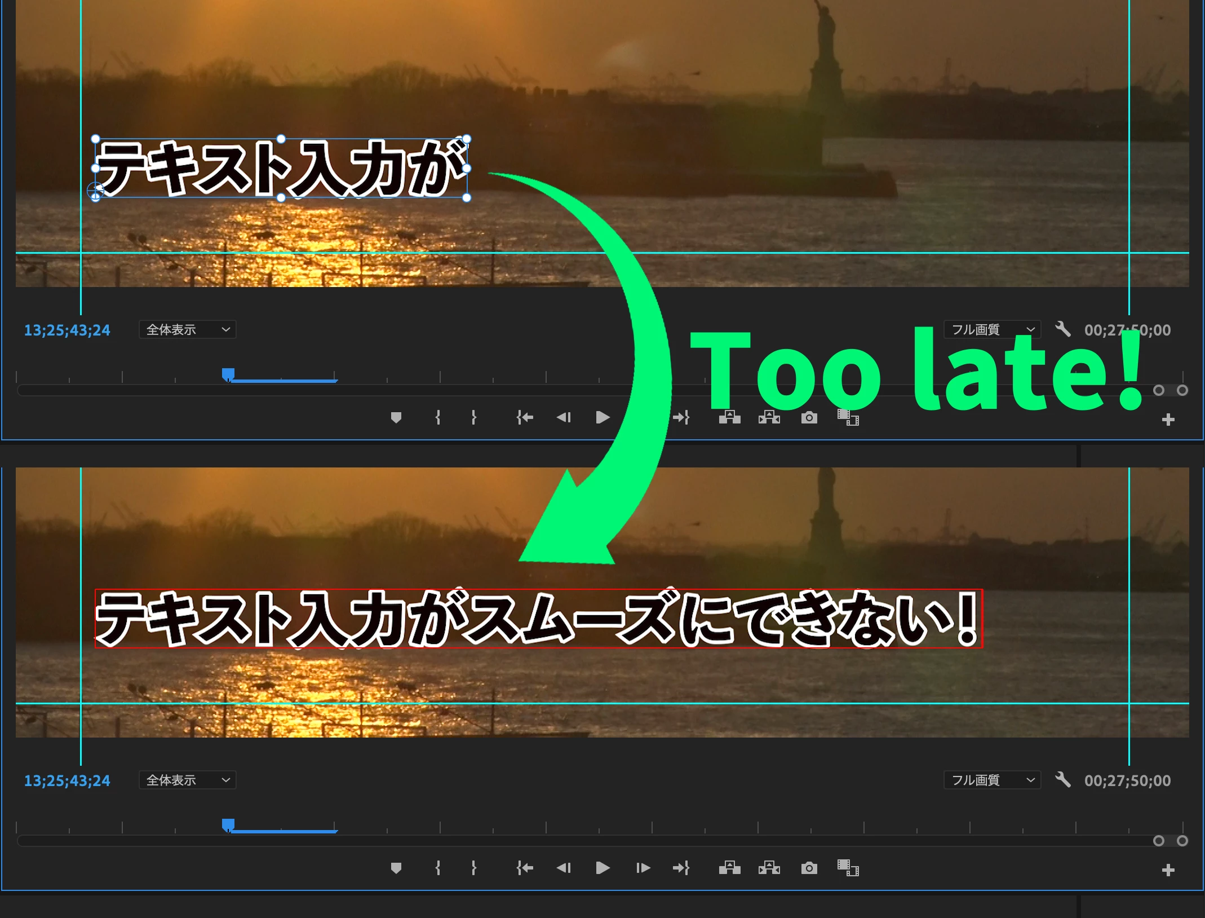Click the lower 13;25;43;24 playhead timecode
Image resolution: width=1205 pixels, height=918 pixels.
point(67,780)
